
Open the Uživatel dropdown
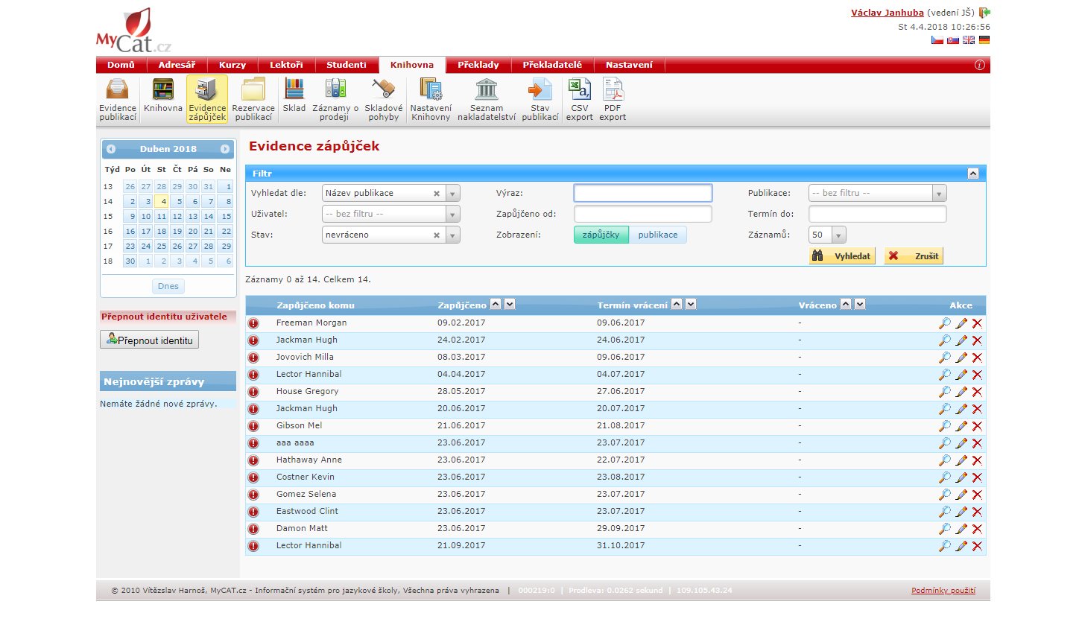click(453, 214)
